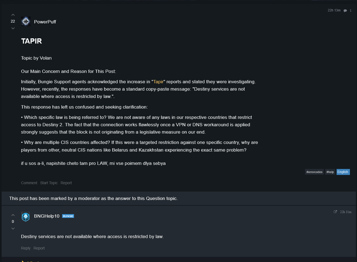Downvote the BNGHelp10 answer
Image resolution: width=357 pixels, height=262 pixels.
coord(13,229)
